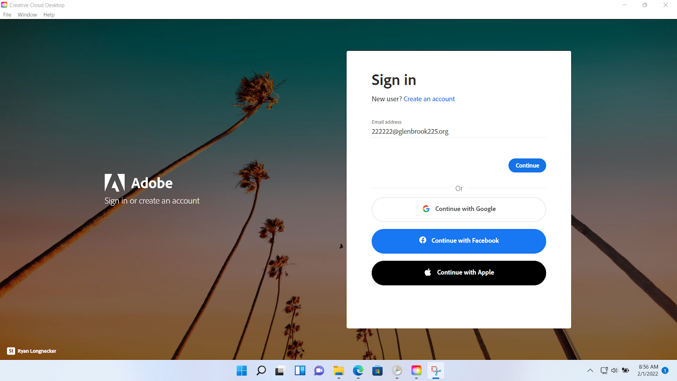Open the Chat taskbar icon

(x=319, y=371)
